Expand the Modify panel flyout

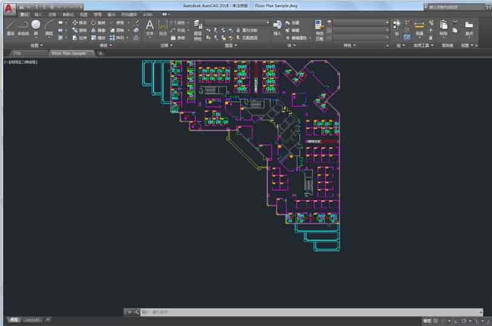(x=106, y=45)
